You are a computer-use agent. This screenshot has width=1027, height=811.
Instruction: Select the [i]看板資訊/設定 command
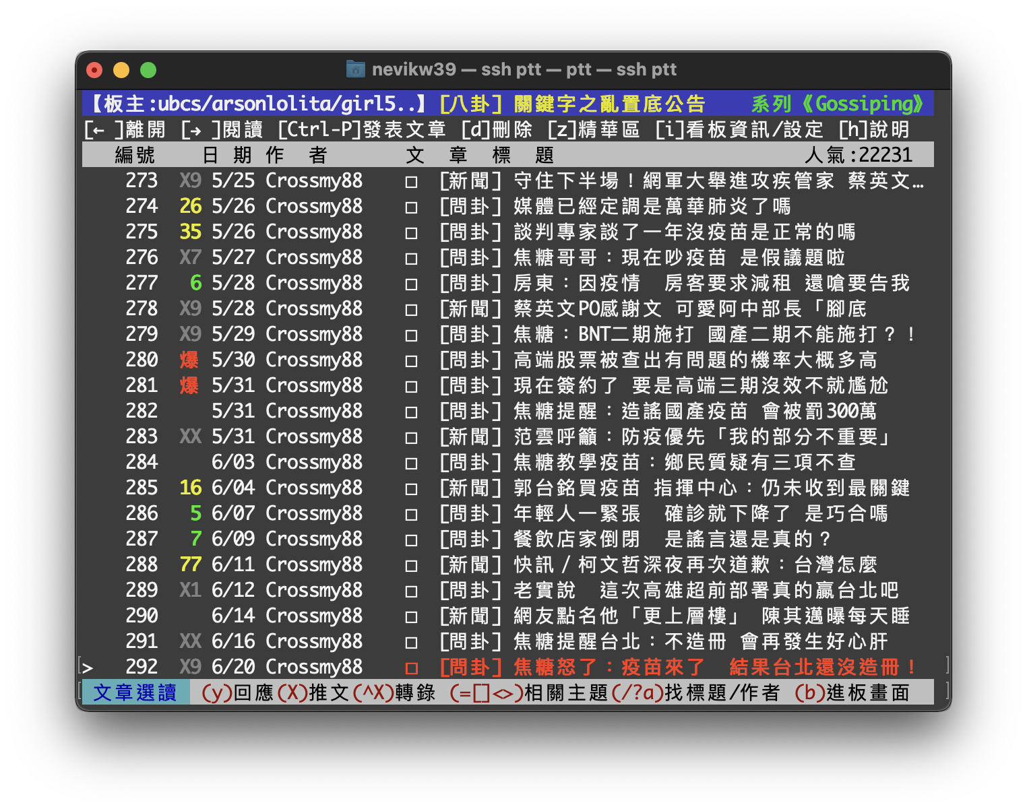[739, 129]
